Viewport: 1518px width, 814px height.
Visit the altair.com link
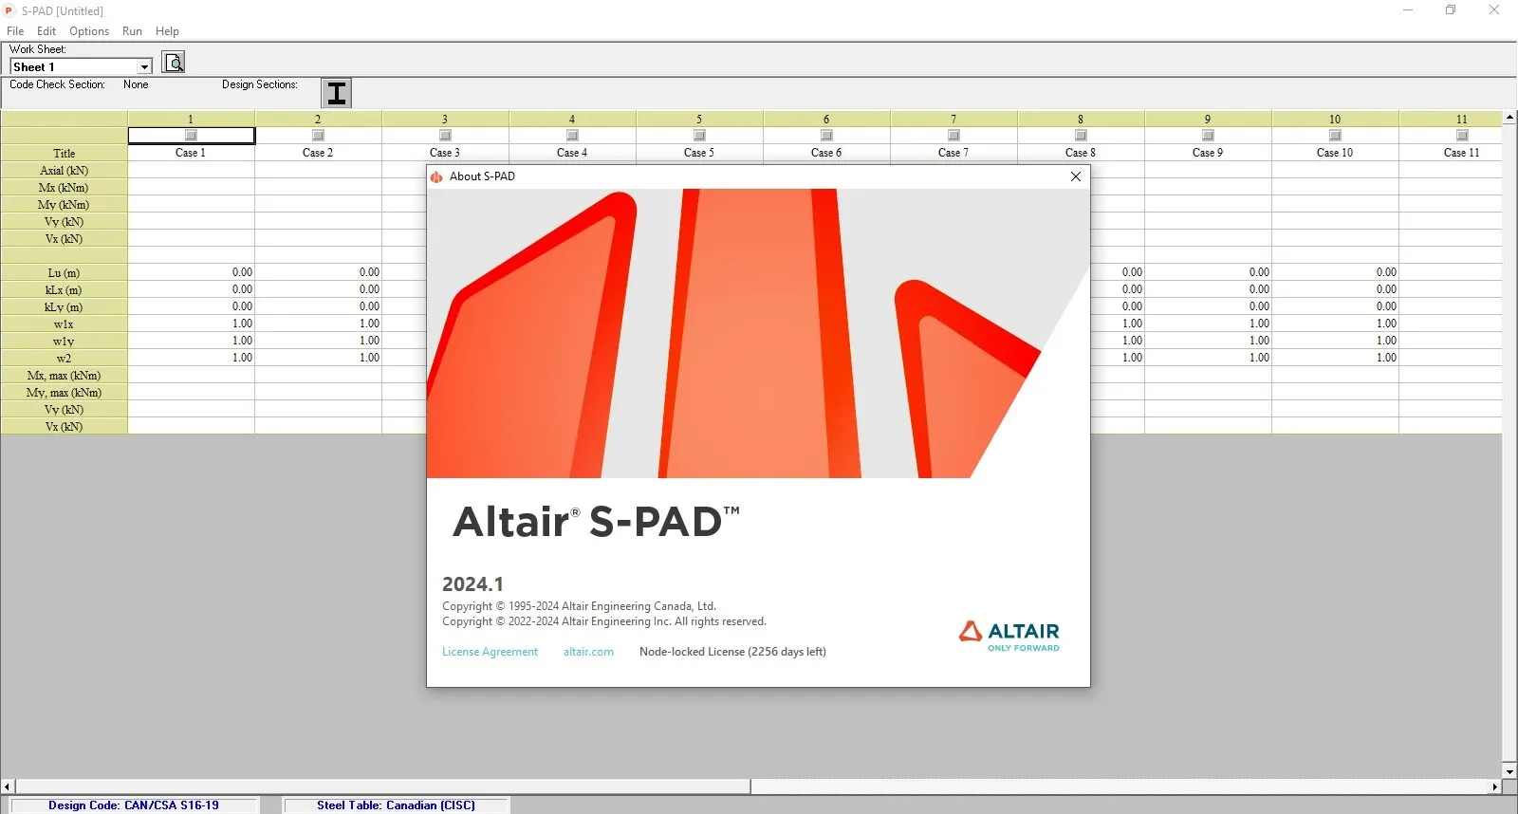588,652
